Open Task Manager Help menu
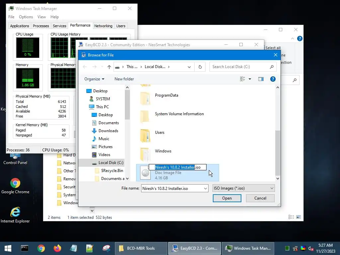The height and width of the screenshot is (255, 340). pyautogui.click(x=54, y=17)
